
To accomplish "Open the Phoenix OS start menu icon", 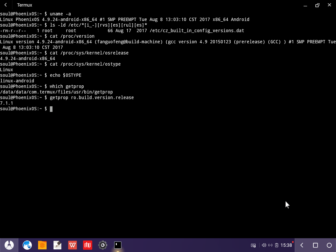I will [x=9, y=245].
